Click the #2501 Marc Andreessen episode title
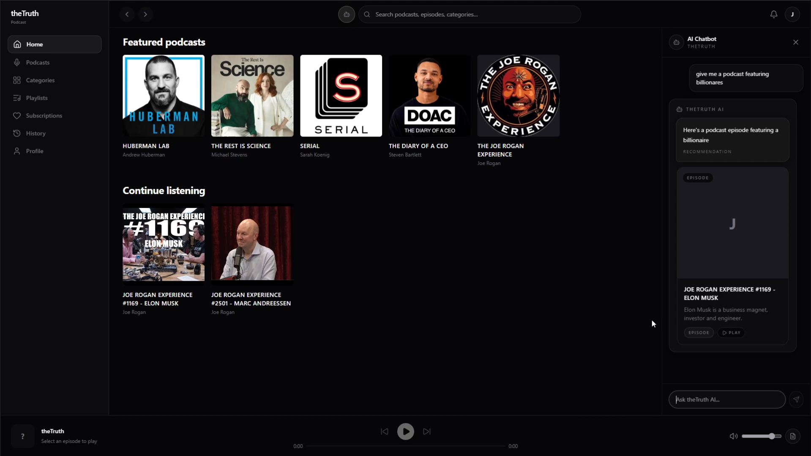This screenshot has width=811, height=456. pos(251,299)
